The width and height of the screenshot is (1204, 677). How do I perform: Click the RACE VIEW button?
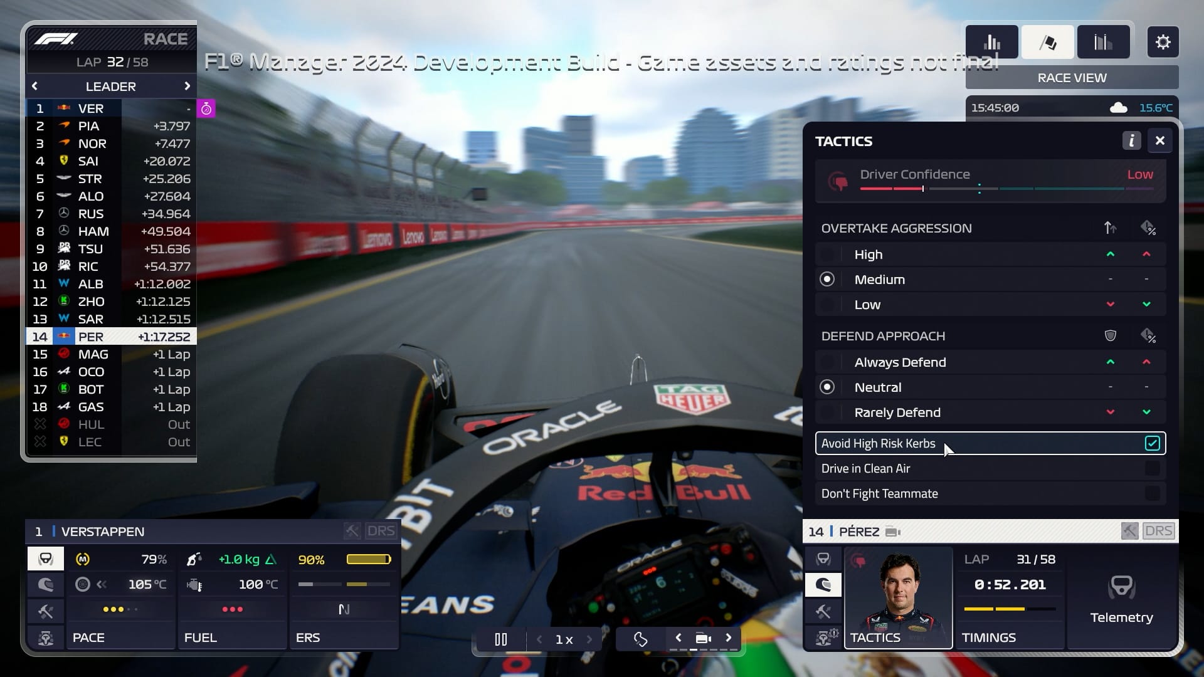click(1072, 78)
